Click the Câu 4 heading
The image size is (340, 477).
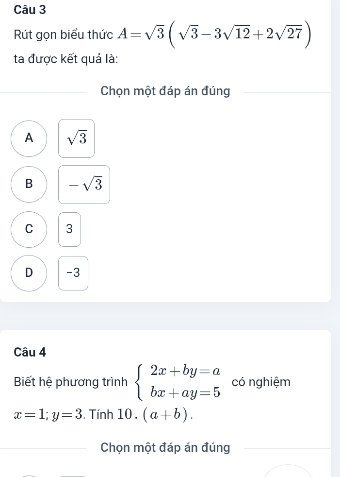[30, 352]
